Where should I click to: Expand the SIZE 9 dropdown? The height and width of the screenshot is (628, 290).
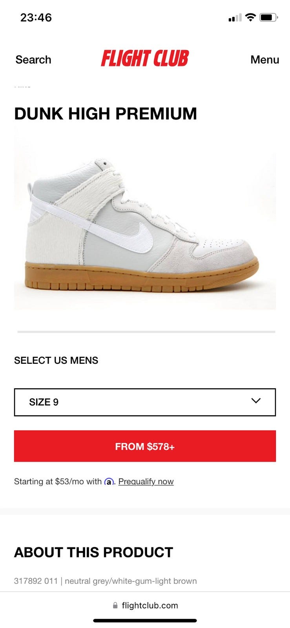coord(145,402)
